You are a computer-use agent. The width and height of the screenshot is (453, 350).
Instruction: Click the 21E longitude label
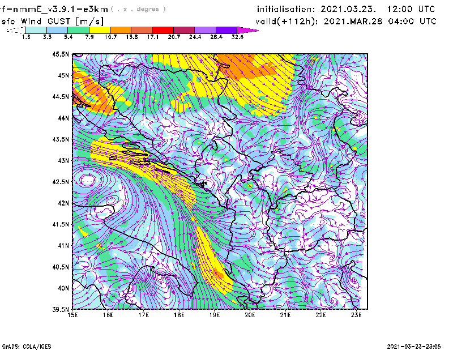[x=285, y=315]
